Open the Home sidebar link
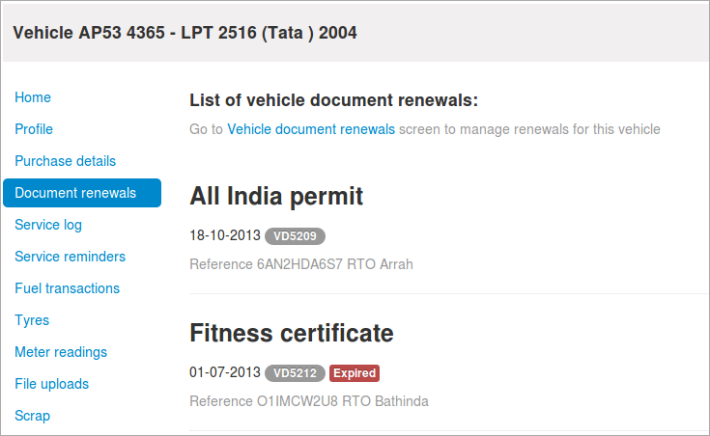This screenshot has height=436, width=710. (x=33, y=97)
